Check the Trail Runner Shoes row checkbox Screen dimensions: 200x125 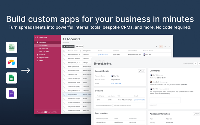coord(64,103)
